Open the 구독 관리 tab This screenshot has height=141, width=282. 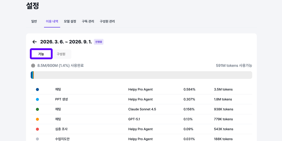pyautogui.click(x=88, y=21)
